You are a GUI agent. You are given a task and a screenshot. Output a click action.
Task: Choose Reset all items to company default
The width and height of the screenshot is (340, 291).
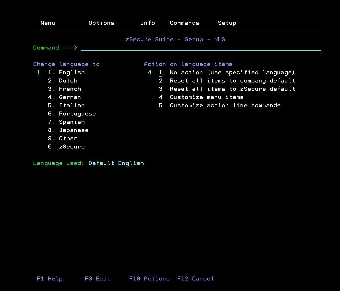click(x=227, y=81)
